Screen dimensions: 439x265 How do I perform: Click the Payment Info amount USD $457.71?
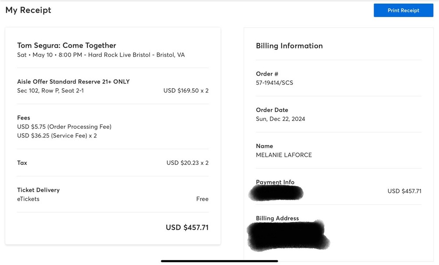pyautogui.click(x=404, y=191)
